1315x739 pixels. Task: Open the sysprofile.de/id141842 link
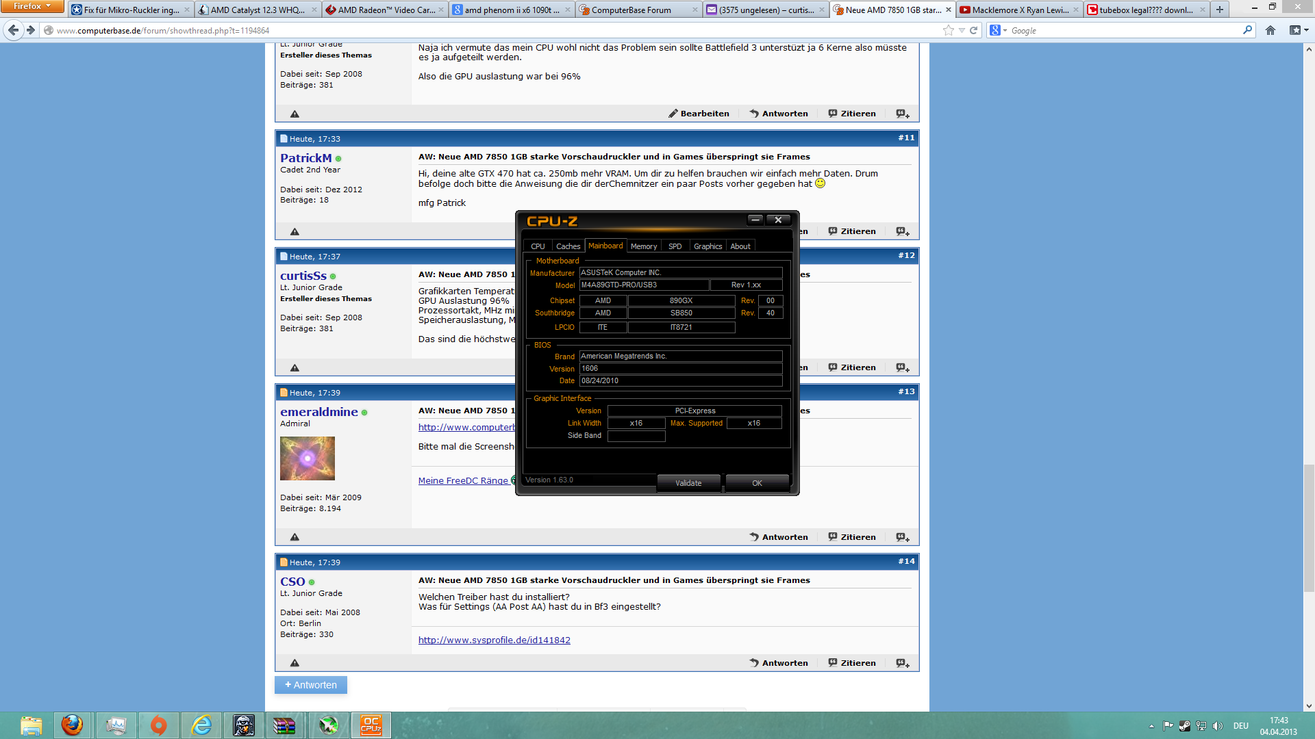coord(494,640)
